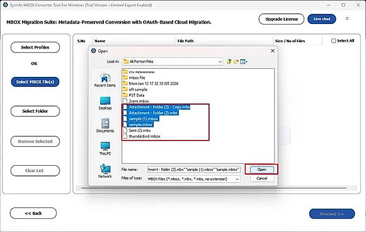
Task: Select the oft sample folder
Action: coord(135,90)
